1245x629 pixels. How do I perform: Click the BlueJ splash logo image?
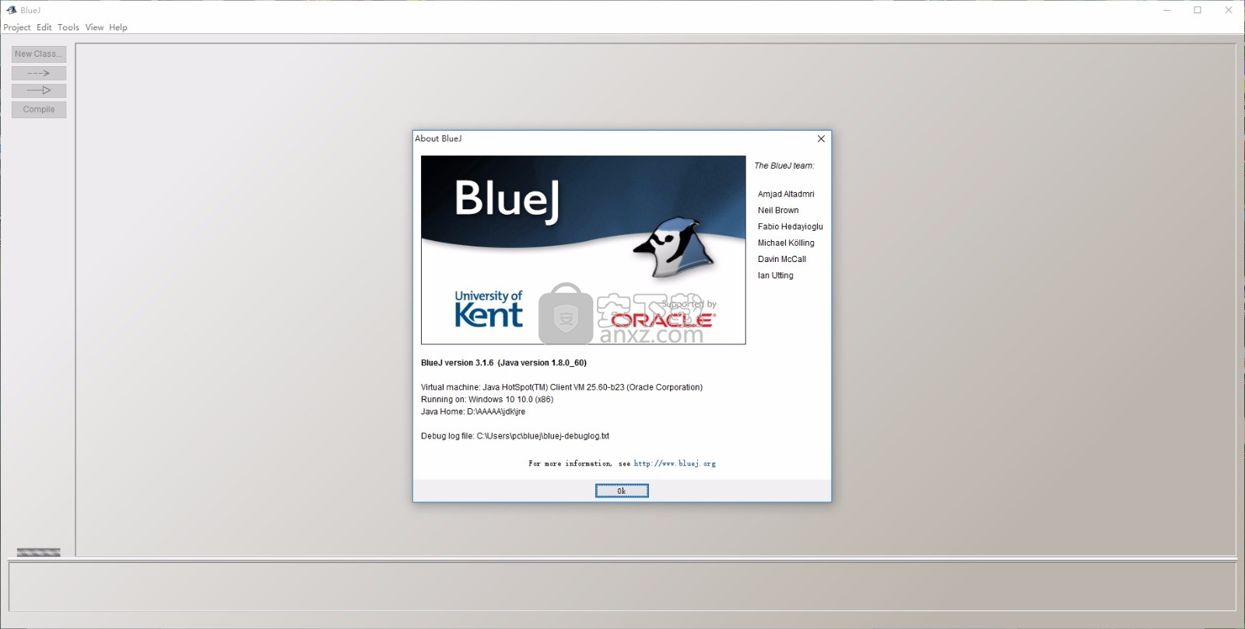[584, 250]
